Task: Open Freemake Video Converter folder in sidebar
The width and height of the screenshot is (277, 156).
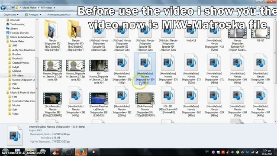Action: click(x=22, y=101)
